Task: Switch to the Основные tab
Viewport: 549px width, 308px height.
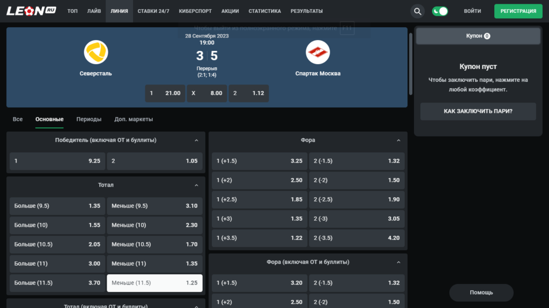Action: (x=49, y=119)
